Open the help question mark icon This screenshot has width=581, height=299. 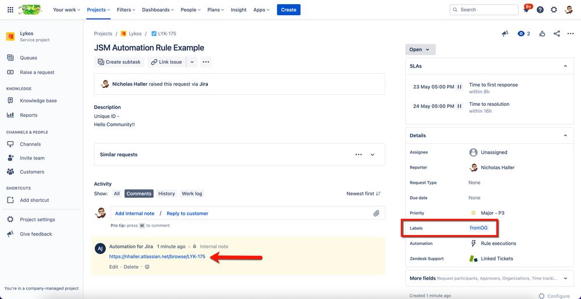tap(540, 10)
